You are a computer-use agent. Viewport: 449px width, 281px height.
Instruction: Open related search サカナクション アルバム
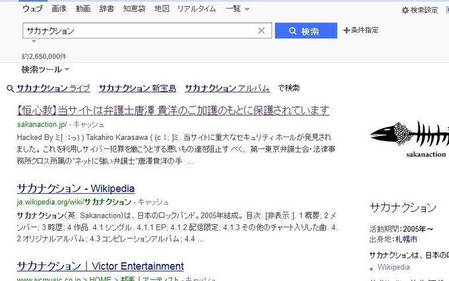click(x=227, y=88)
